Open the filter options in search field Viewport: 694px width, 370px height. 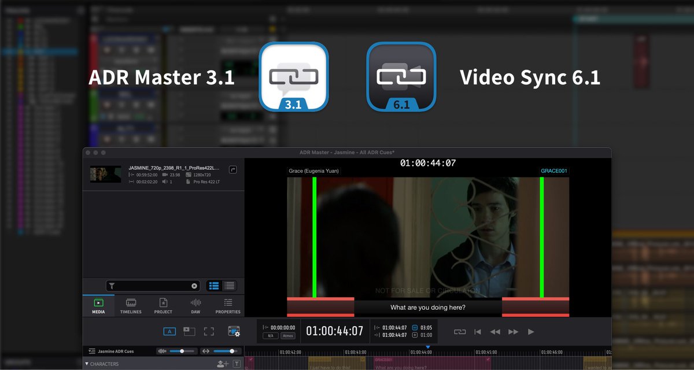(x=113, y=286)
